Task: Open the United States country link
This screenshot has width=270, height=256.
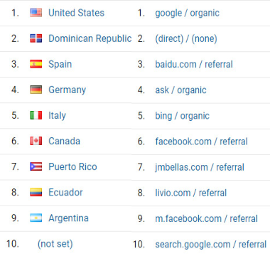Action: click(76, 13)
